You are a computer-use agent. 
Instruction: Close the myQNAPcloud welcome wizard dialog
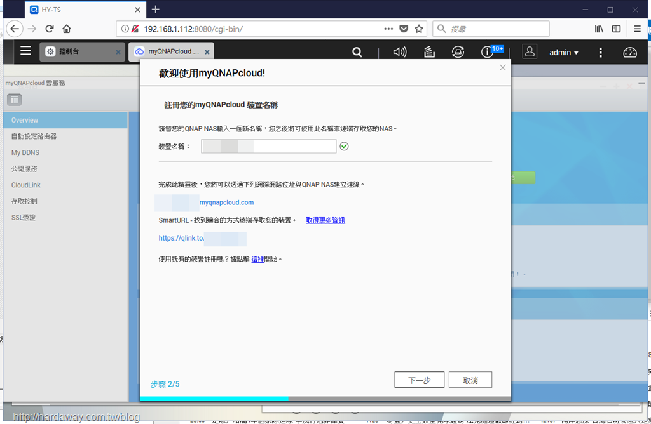502,67
